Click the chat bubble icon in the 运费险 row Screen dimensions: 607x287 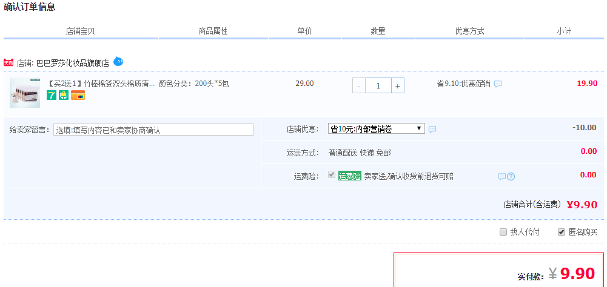coord(501,177)
